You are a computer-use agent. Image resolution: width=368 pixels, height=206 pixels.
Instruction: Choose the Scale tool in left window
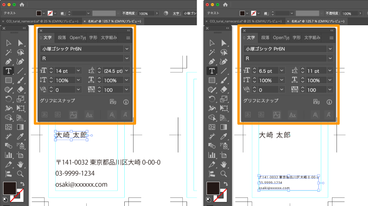(20, 99)
